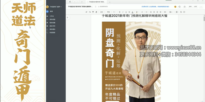Screen dimensions: 205x102
Task: Open the user avatar in the header
Action: pyautogui.click(x=175, y=7)
